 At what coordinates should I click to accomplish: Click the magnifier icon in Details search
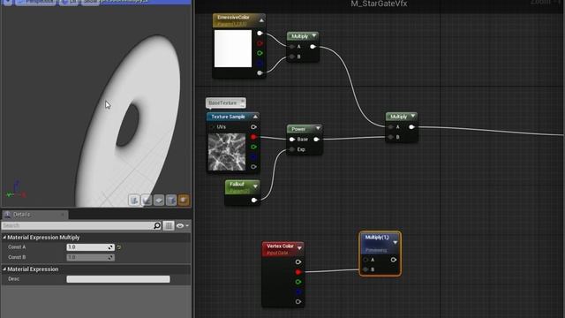[x=157, y=226]
